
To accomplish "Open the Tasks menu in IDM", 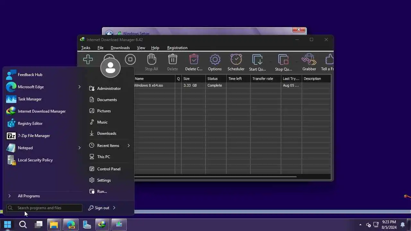I will (x=86, y=48).
